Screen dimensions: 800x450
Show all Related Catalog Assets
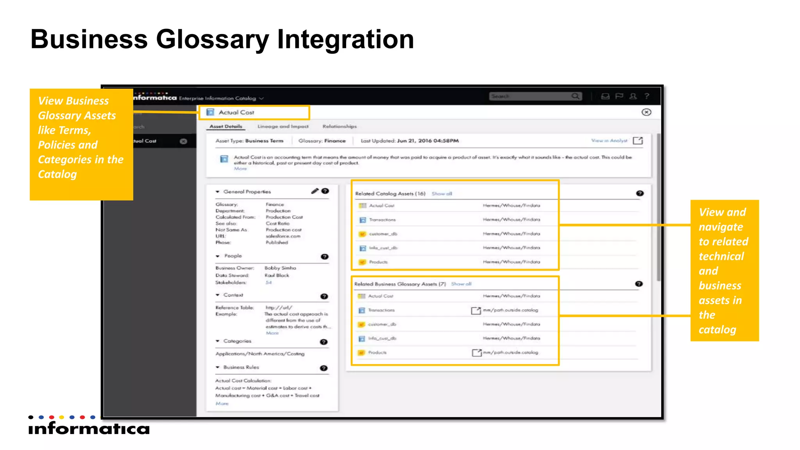(442, 194)
